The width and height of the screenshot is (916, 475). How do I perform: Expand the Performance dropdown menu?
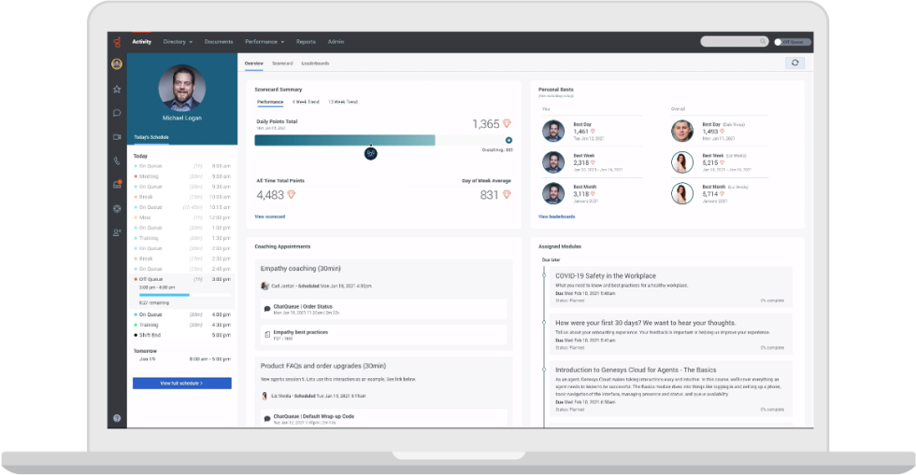click(265, 42)
